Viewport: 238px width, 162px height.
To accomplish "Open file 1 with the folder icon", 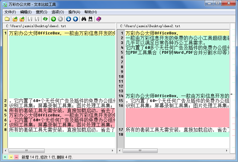I will click(15, 19).
